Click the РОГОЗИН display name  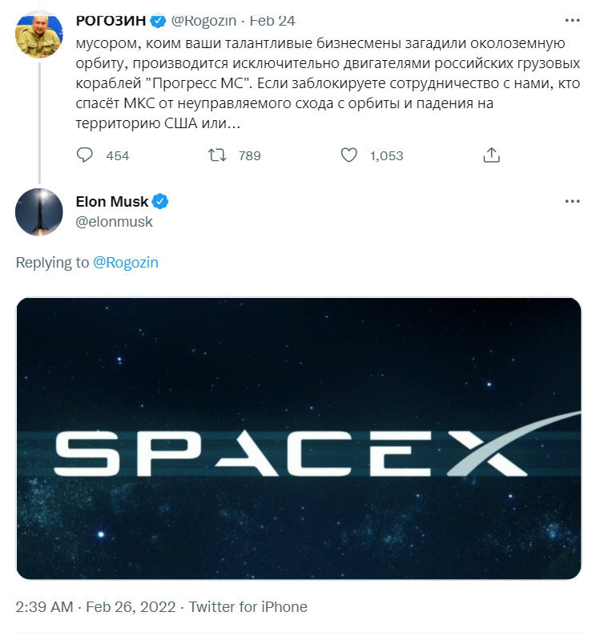point(110,20)
